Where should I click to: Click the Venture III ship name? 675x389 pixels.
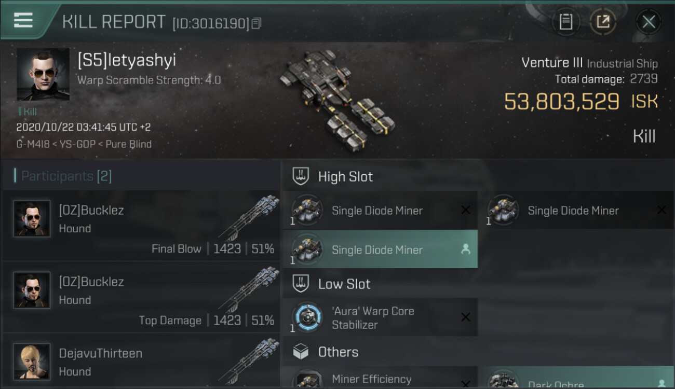click(552, 63)
